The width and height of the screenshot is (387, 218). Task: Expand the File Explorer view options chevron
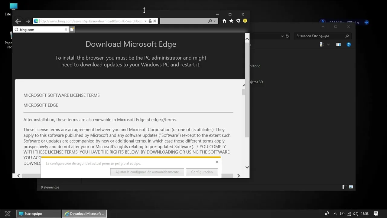[328, 45]
